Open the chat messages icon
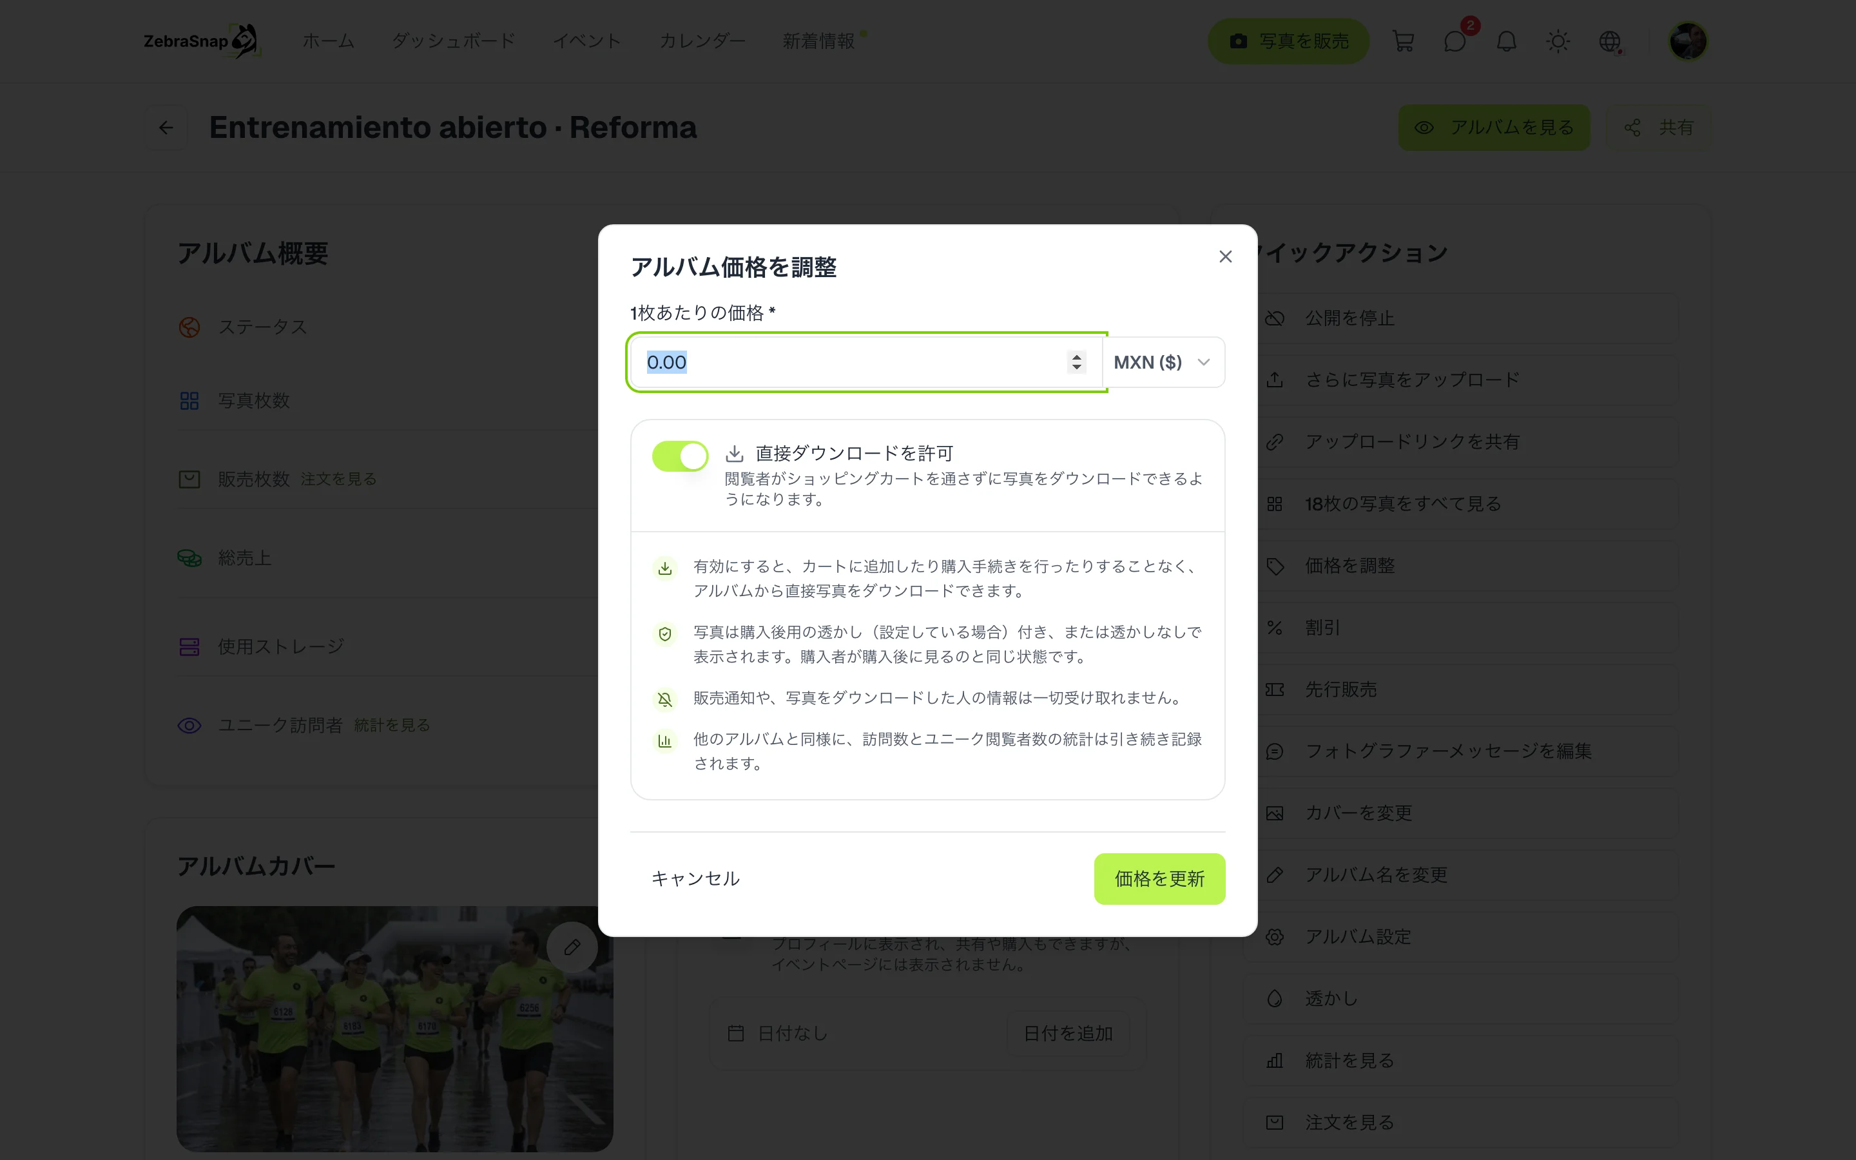This screenshot has height=1160, width=1856. pyautogui.click(x=1454, y=41)
